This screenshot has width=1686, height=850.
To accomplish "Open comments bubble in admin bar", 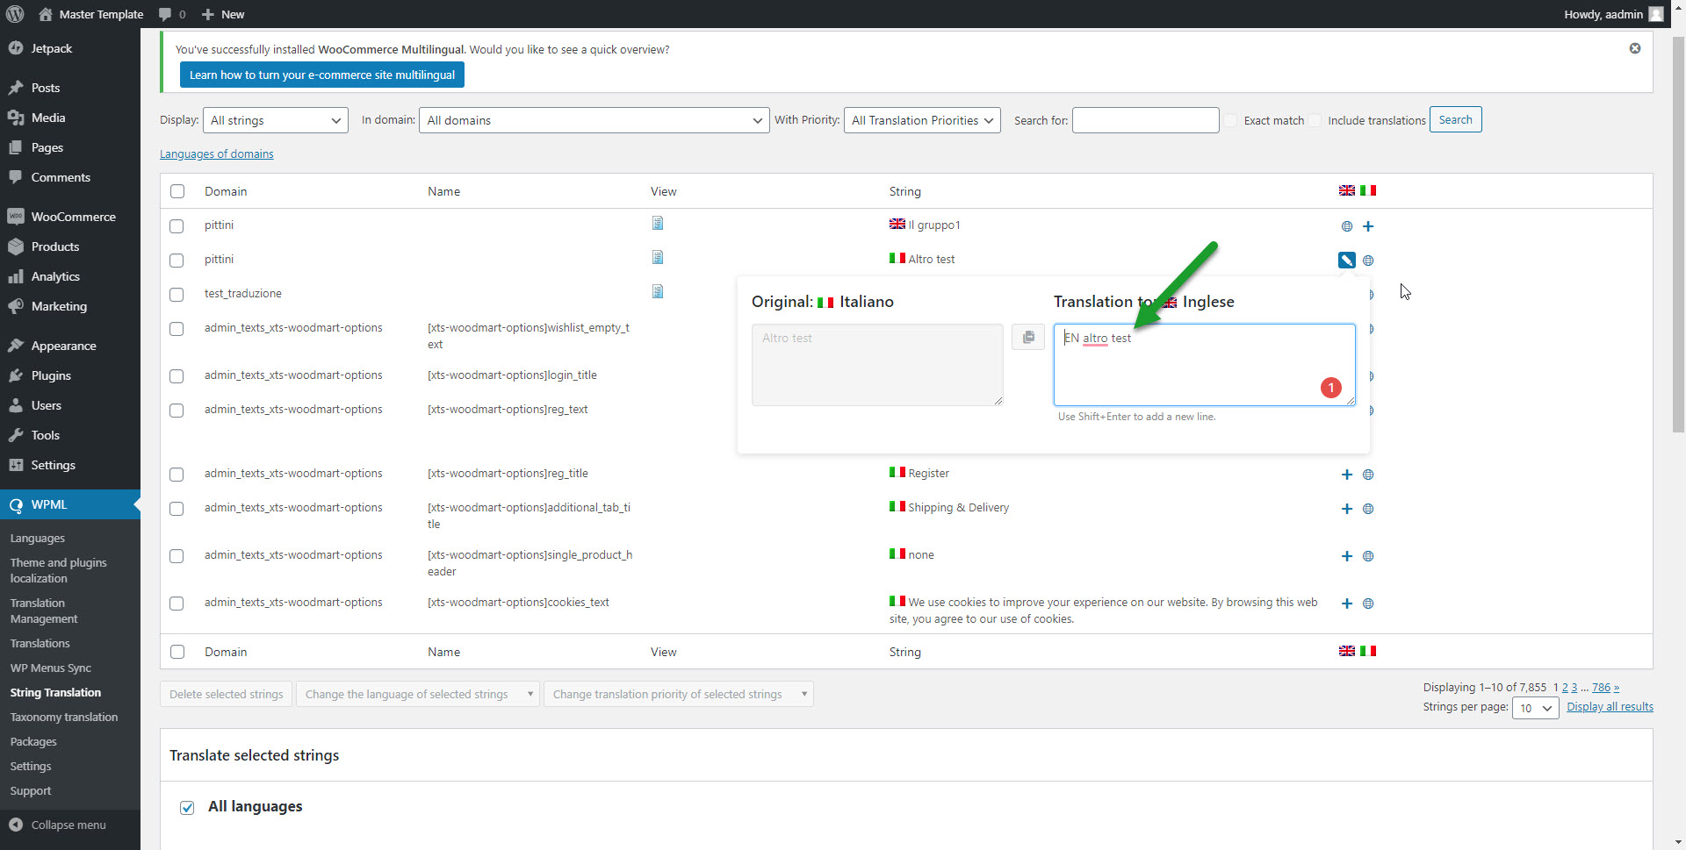I will click(x=172, y=14).
